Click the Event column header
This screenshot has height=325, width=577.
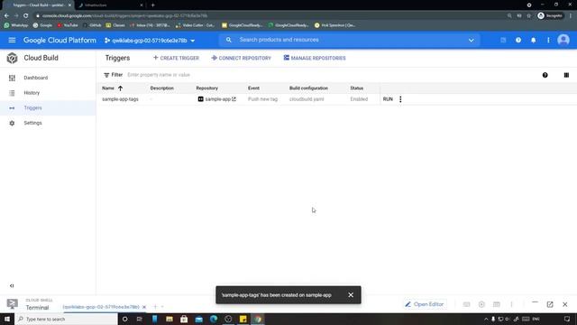click(253, 88)
